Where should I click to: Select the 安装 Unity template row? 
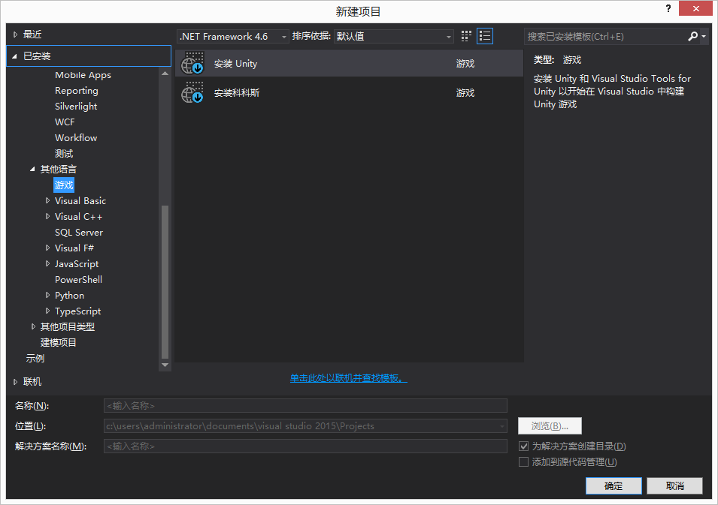point(349,63)
